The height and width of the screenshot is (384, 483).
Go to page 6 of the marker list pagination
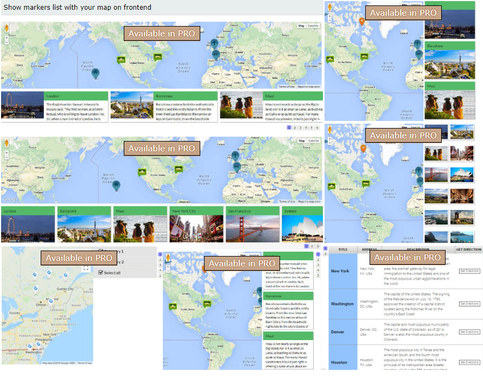point(318,127)
